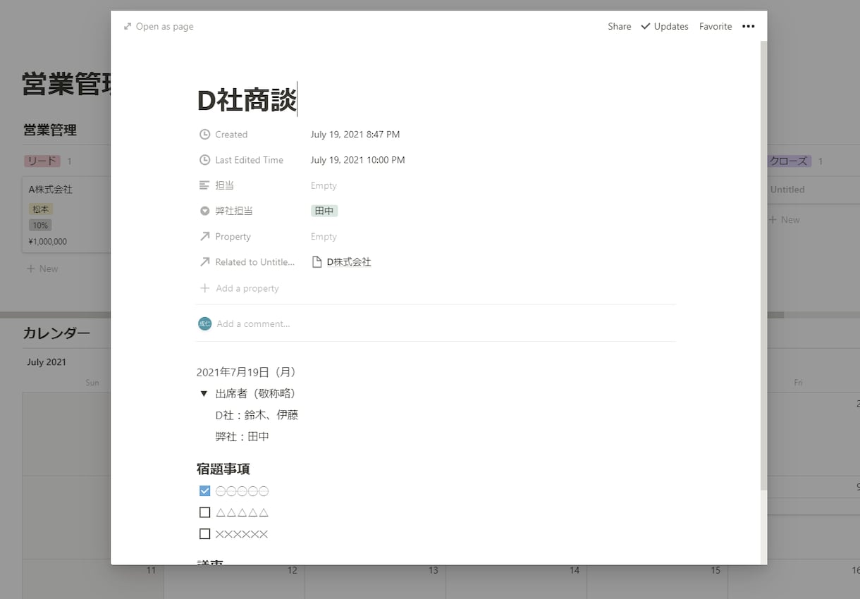Click the 営業管理 board heading in the background
This screenshot has height=599, width=860.
click(50, 130)
